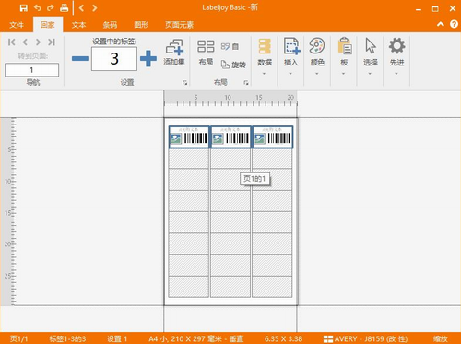Switch to the 文本 ribbon tab
Screen dimensions: 461x344
click(79, 25)
